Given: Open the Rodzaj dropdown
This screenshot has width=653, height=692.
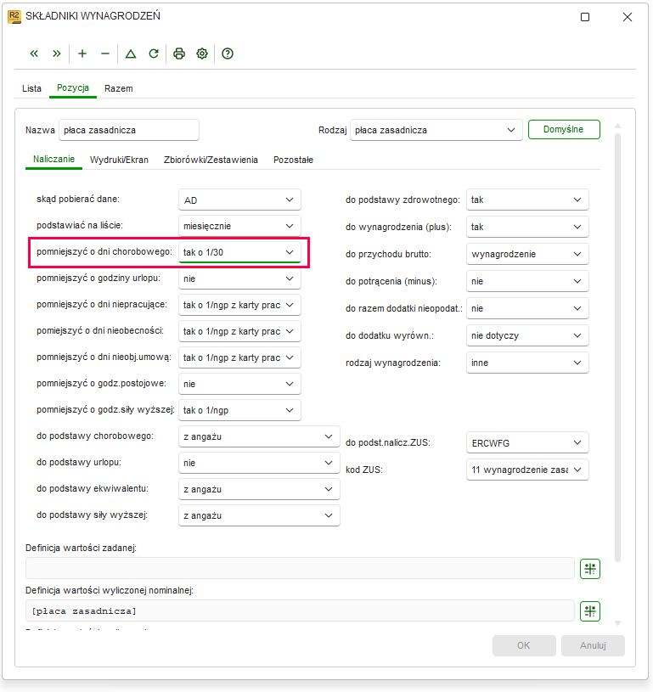Looking at the screenshot, I should [436, 130].
